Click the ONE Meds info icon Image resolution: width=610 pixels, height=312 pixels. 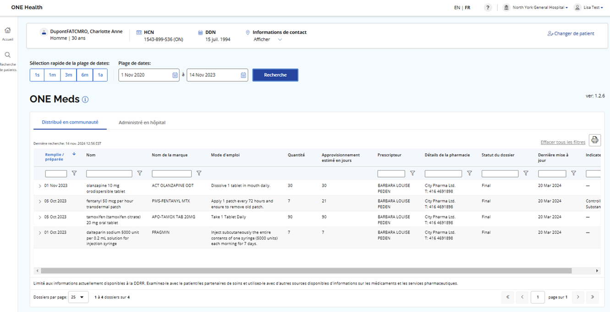point(85,100)
